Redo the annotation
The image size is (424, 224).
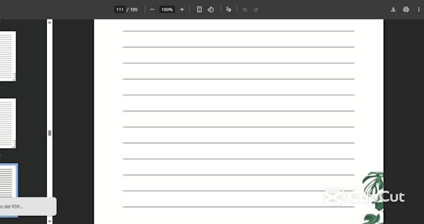256,10
